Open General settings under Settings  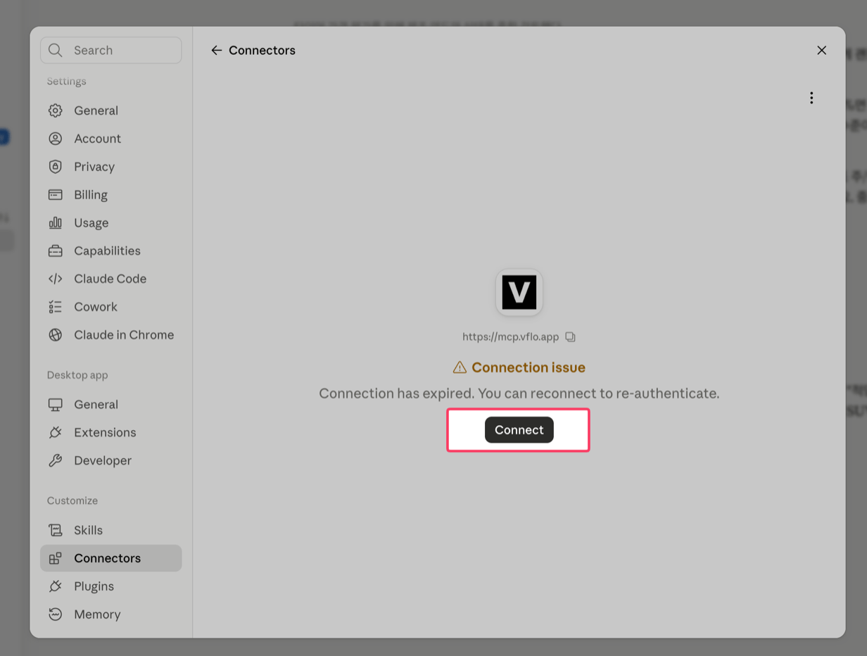coord(111,111)
